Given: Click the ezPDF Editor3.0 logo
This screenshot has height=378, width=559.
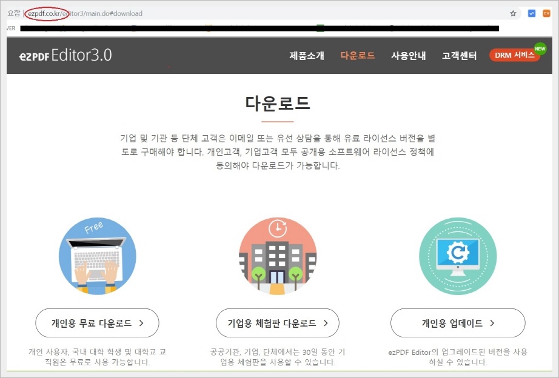Looking at the screenshot, I should click(65, 55).
